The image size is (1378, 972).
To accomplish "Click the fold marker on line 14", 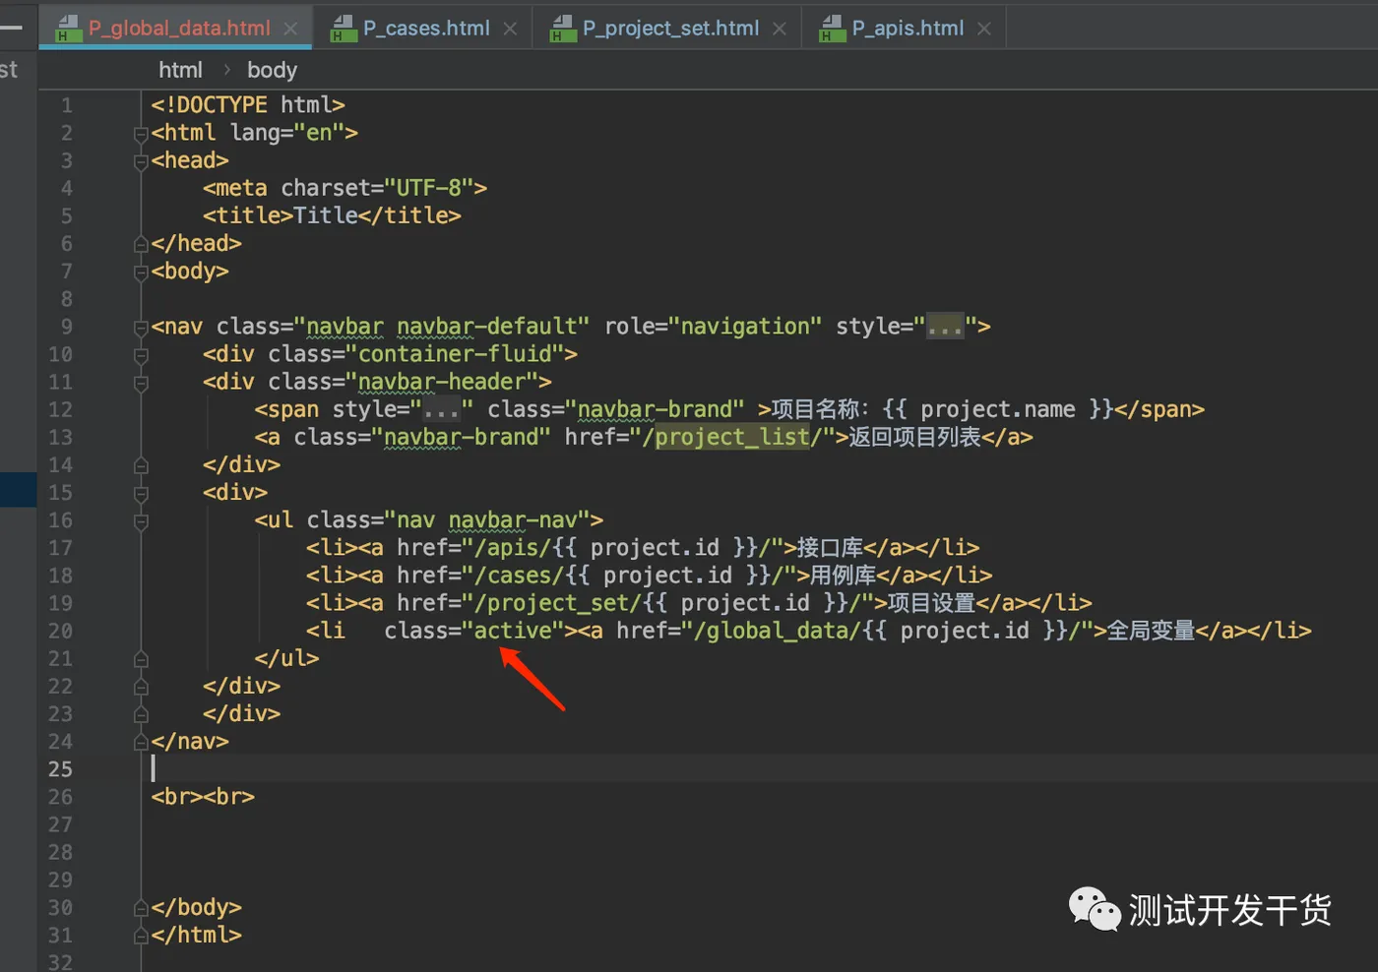I will click(141, 465).
